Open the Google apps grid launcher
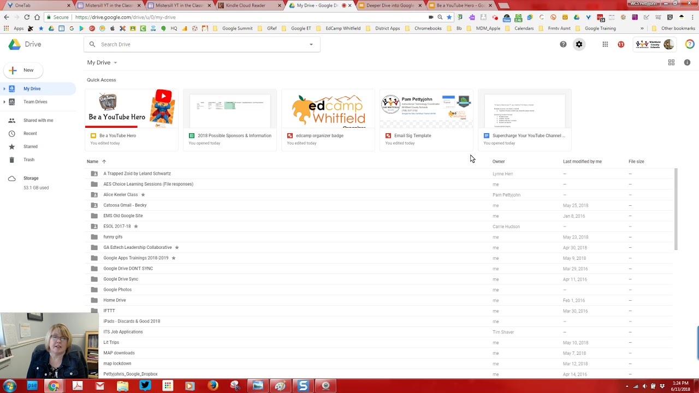The image size is (699, 393). 605,44
